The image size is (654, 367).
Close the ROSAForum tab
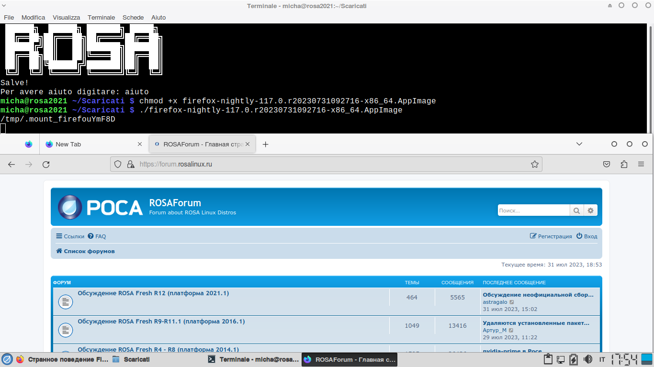point(248,144)
